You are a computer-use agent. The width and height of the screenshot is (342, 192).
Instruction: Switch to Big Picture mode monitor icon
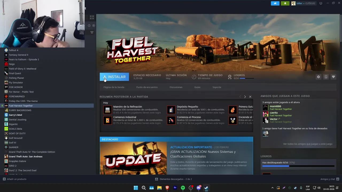tap(321, 3)
